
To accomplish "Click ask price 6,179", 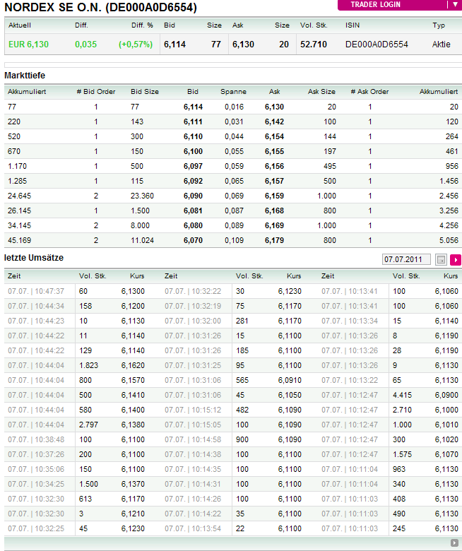I will click(x=274, y=240).
